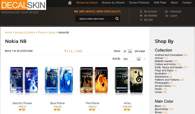Open Browse by Artwork menu
This screenshot has height=114, width=195.
(x=113, y=3)
